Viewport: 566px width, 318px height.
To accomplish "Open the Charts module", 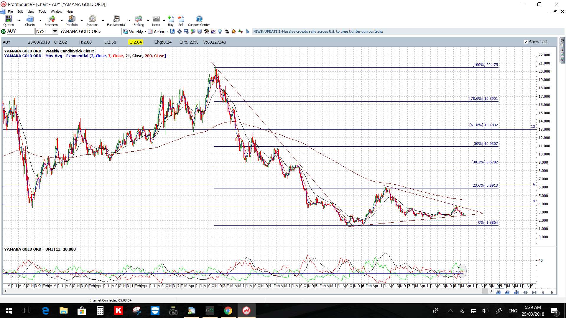I will coord(30,21).
